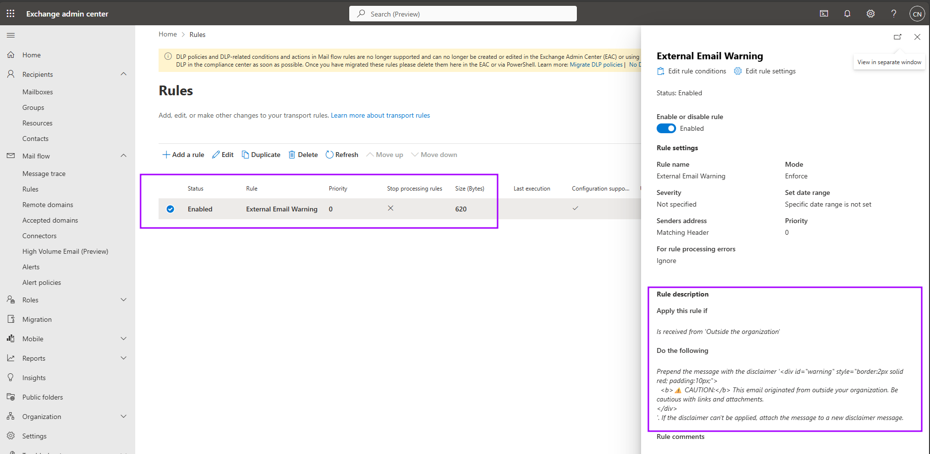Click the View in separate window icon
930x454 pixels.
click(x=898, y=37)
